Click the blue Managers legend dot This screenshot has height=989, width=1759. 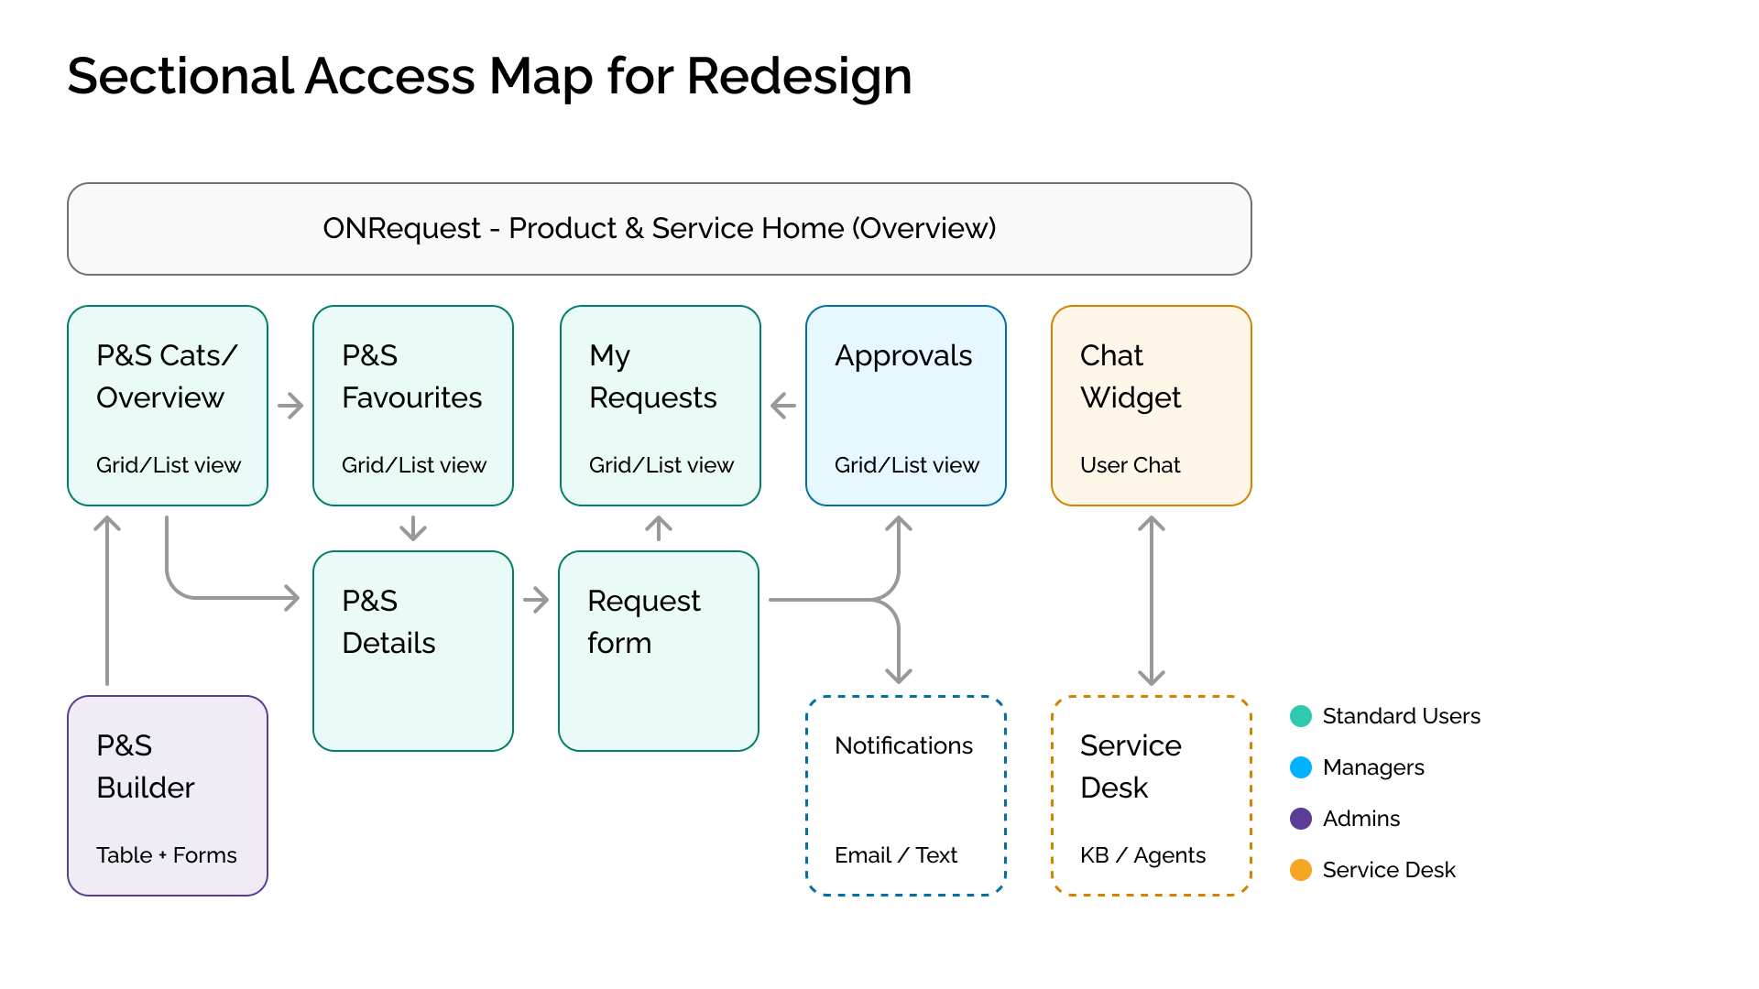(x=1300, y=767)
